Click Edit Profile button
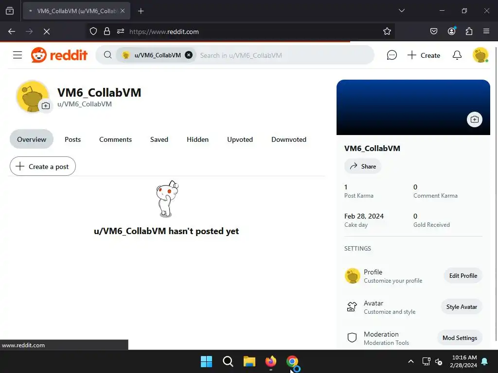This screenshot has width=498, height=373. click(x=463, y=276)
